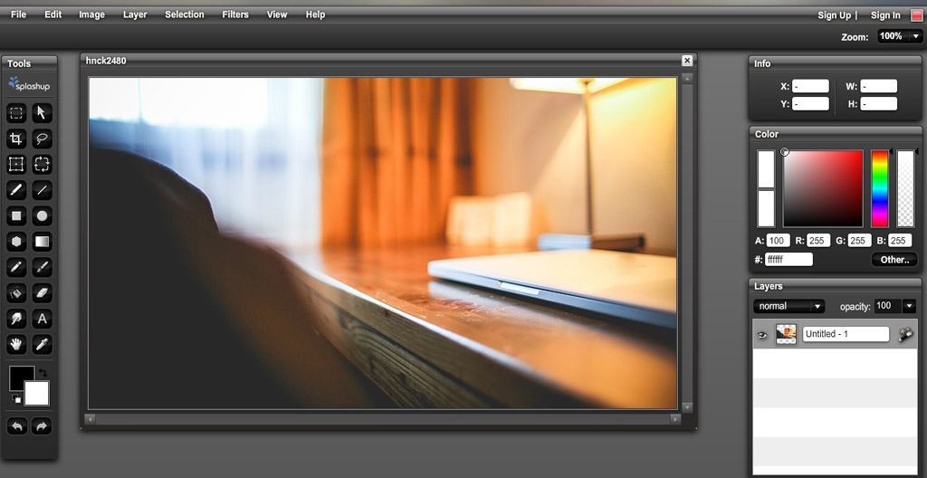Open the Image menu
This screenshot has height=478, width=927.
pyautogui.click(x=91, y=14)
